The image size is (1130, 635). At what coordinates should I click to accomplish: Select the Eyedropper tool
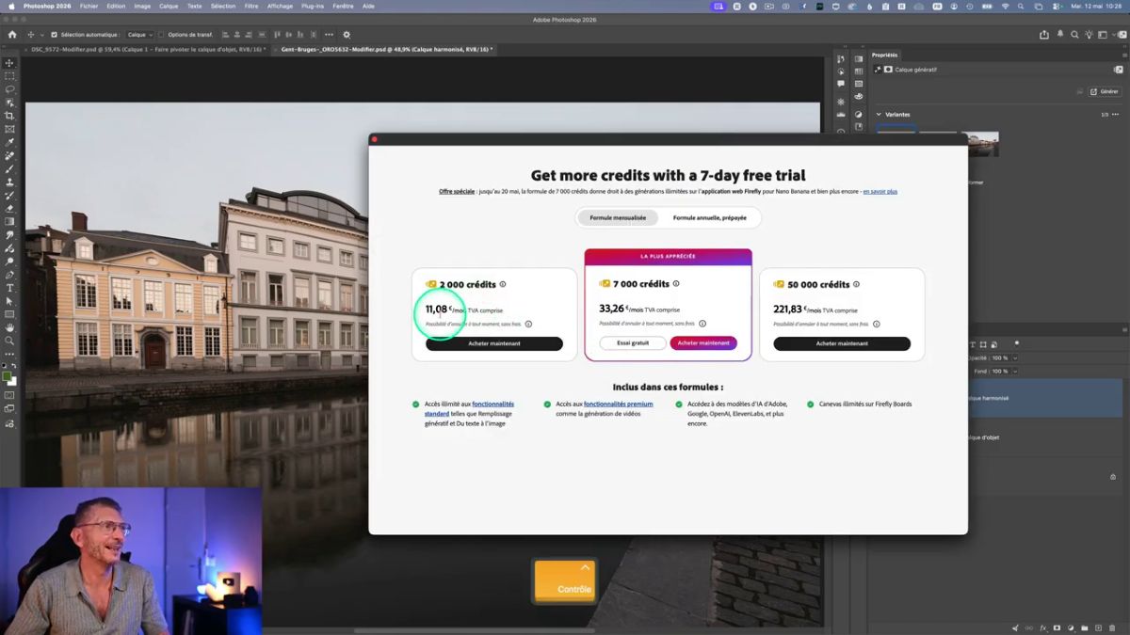[x=9, y=142]
